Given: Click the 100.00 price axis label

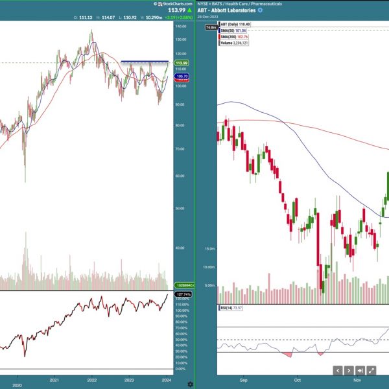Looking at the screenshot, I should [x=181, y=86].
